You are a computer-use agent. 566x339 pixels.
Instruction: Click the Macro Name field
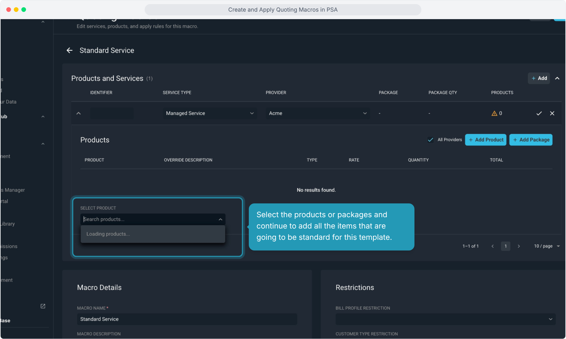[187, 319]
